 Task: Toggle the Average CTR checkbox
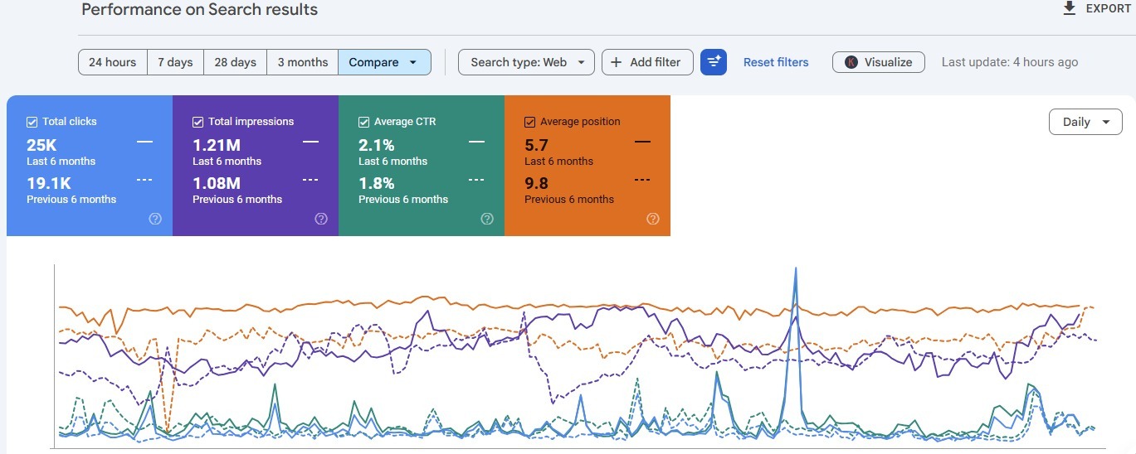click(x=364, y=122)
